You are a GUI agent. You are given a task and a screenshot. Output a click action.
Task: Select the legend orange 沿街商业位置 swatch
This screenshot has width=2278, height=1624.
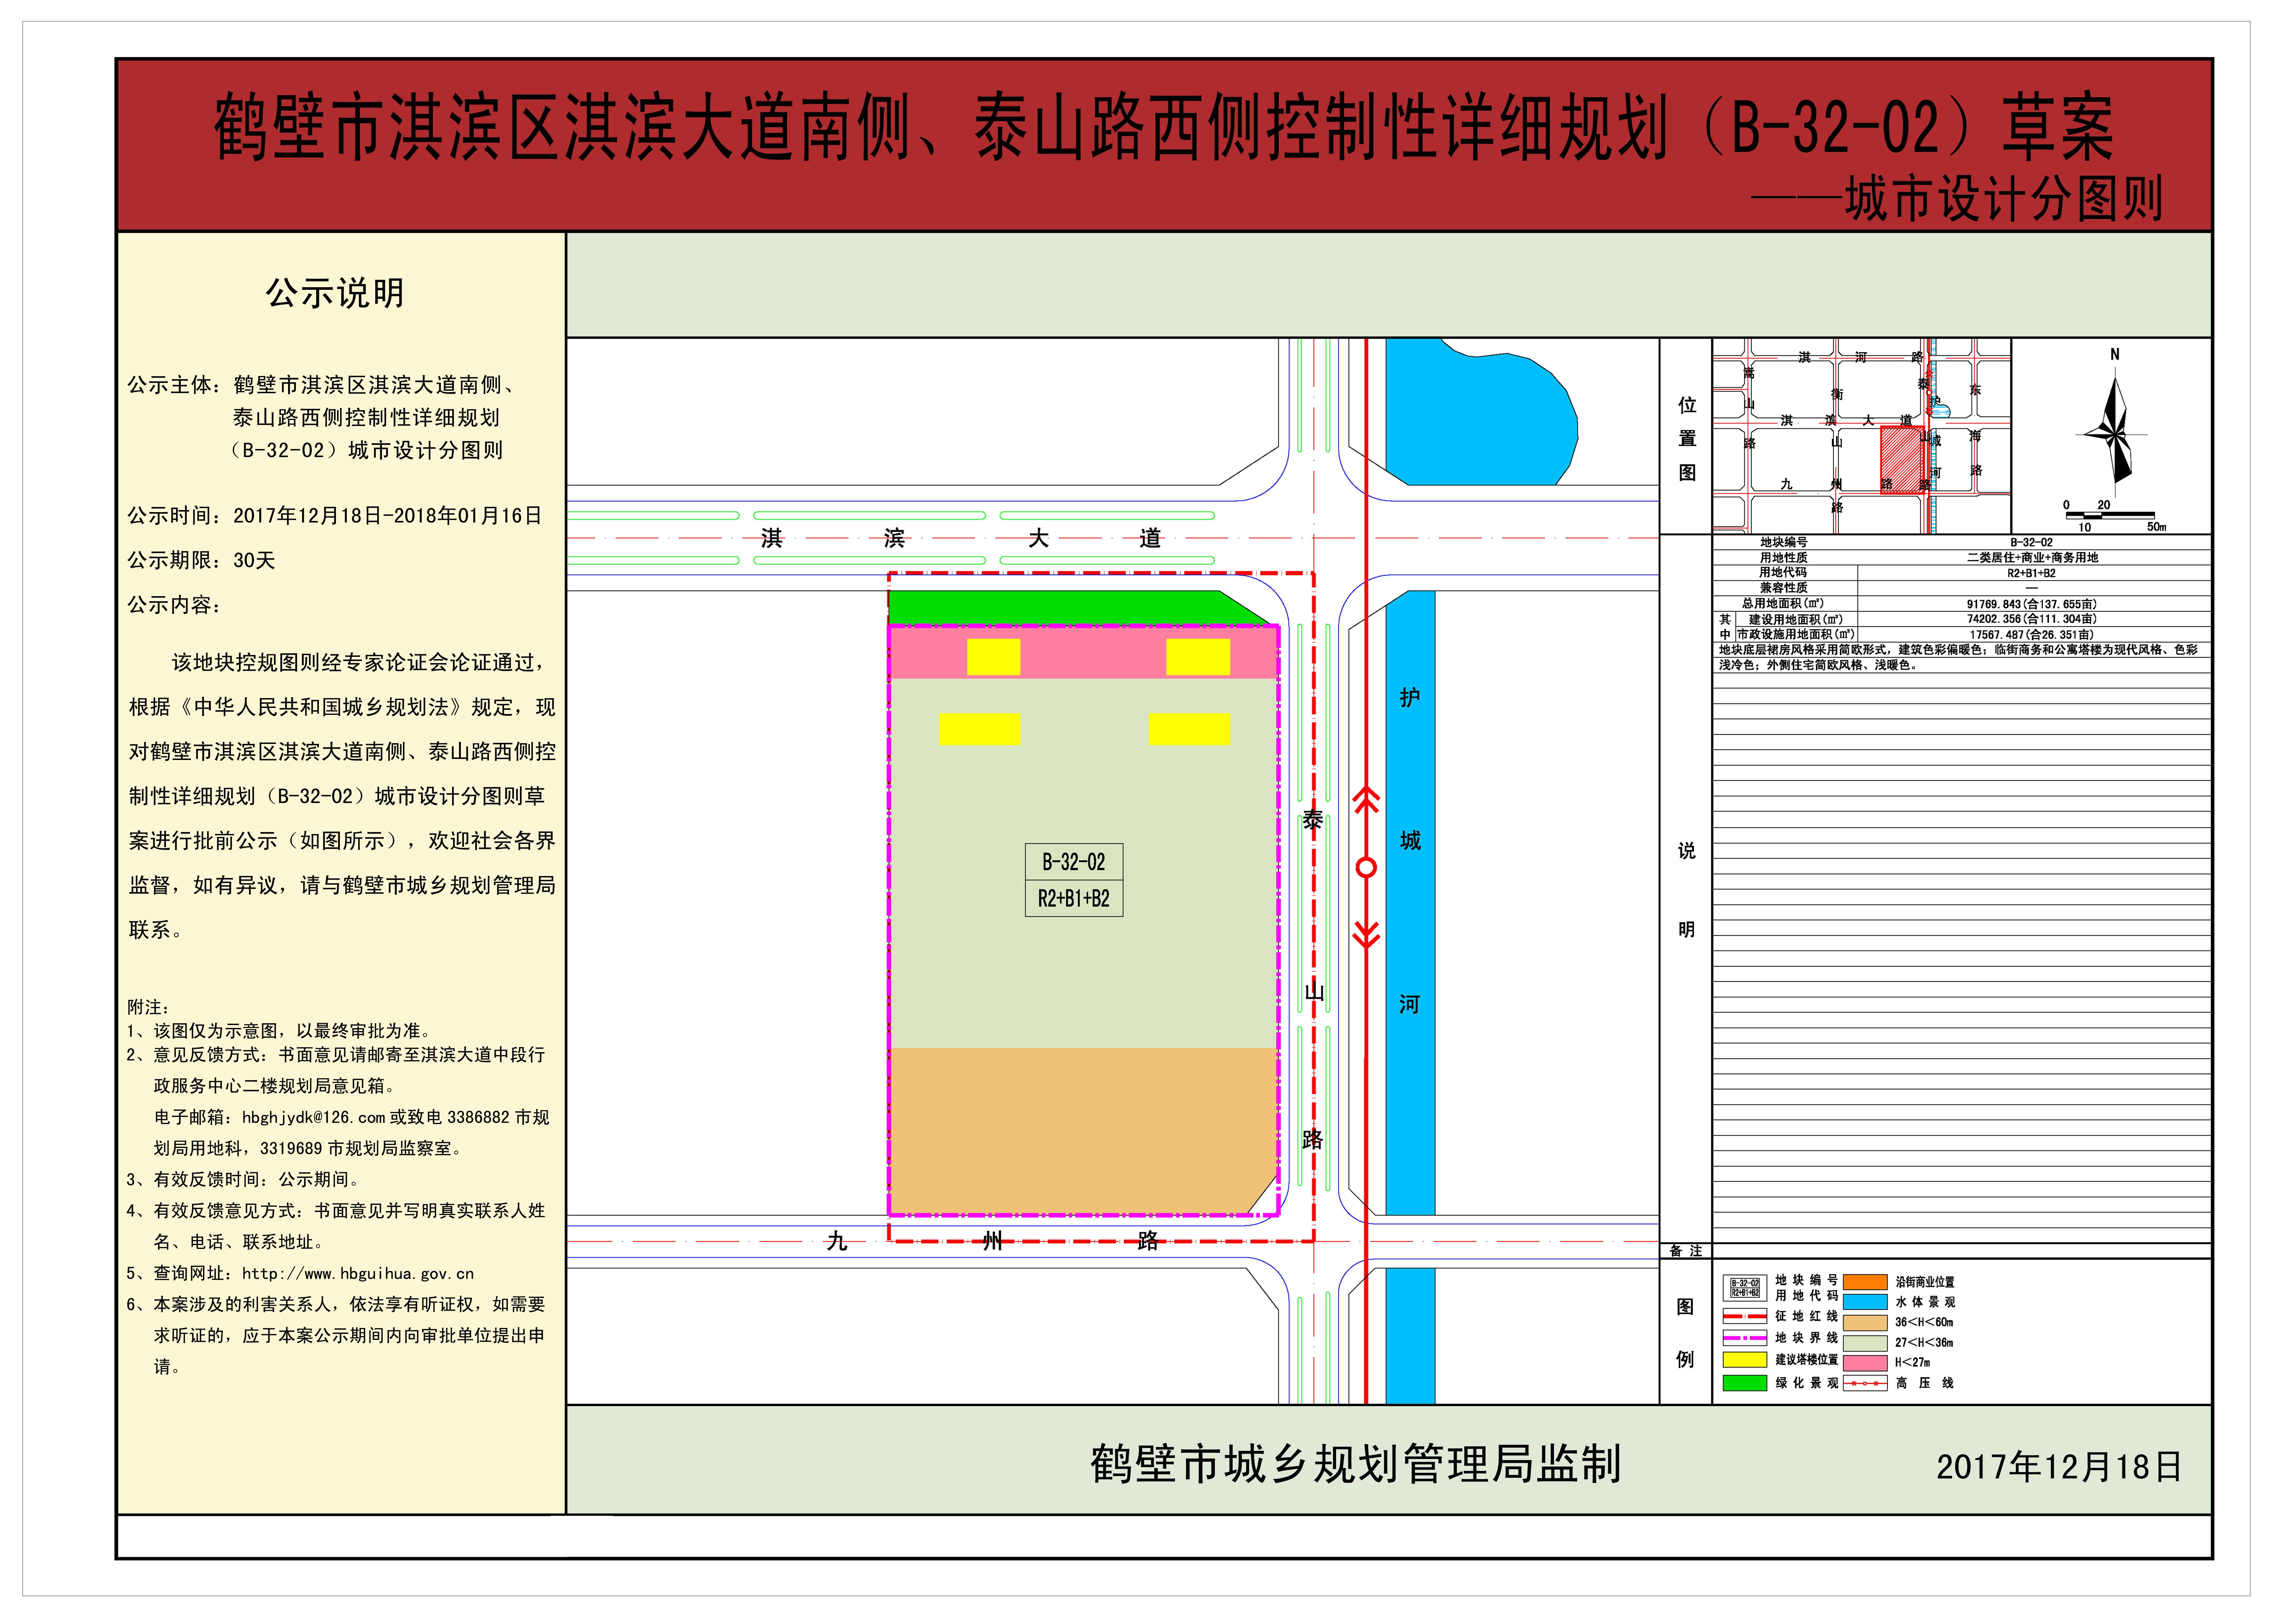click(1865, 1282)
